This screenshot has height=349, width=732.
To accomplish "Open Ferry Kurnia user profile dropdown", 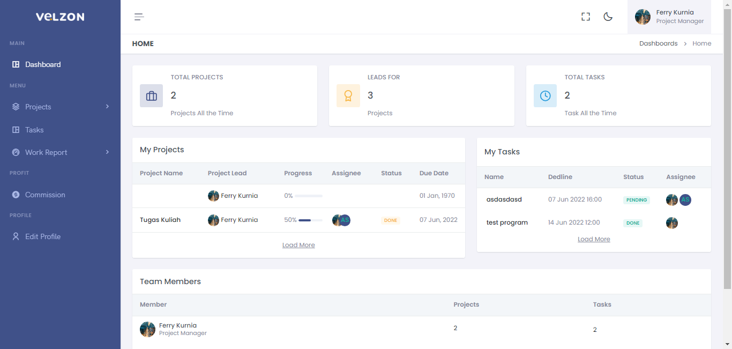I will tap(669, 17).
